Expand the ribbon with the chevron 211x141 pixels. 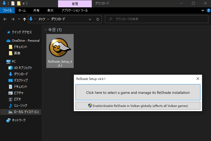point(203,10)
